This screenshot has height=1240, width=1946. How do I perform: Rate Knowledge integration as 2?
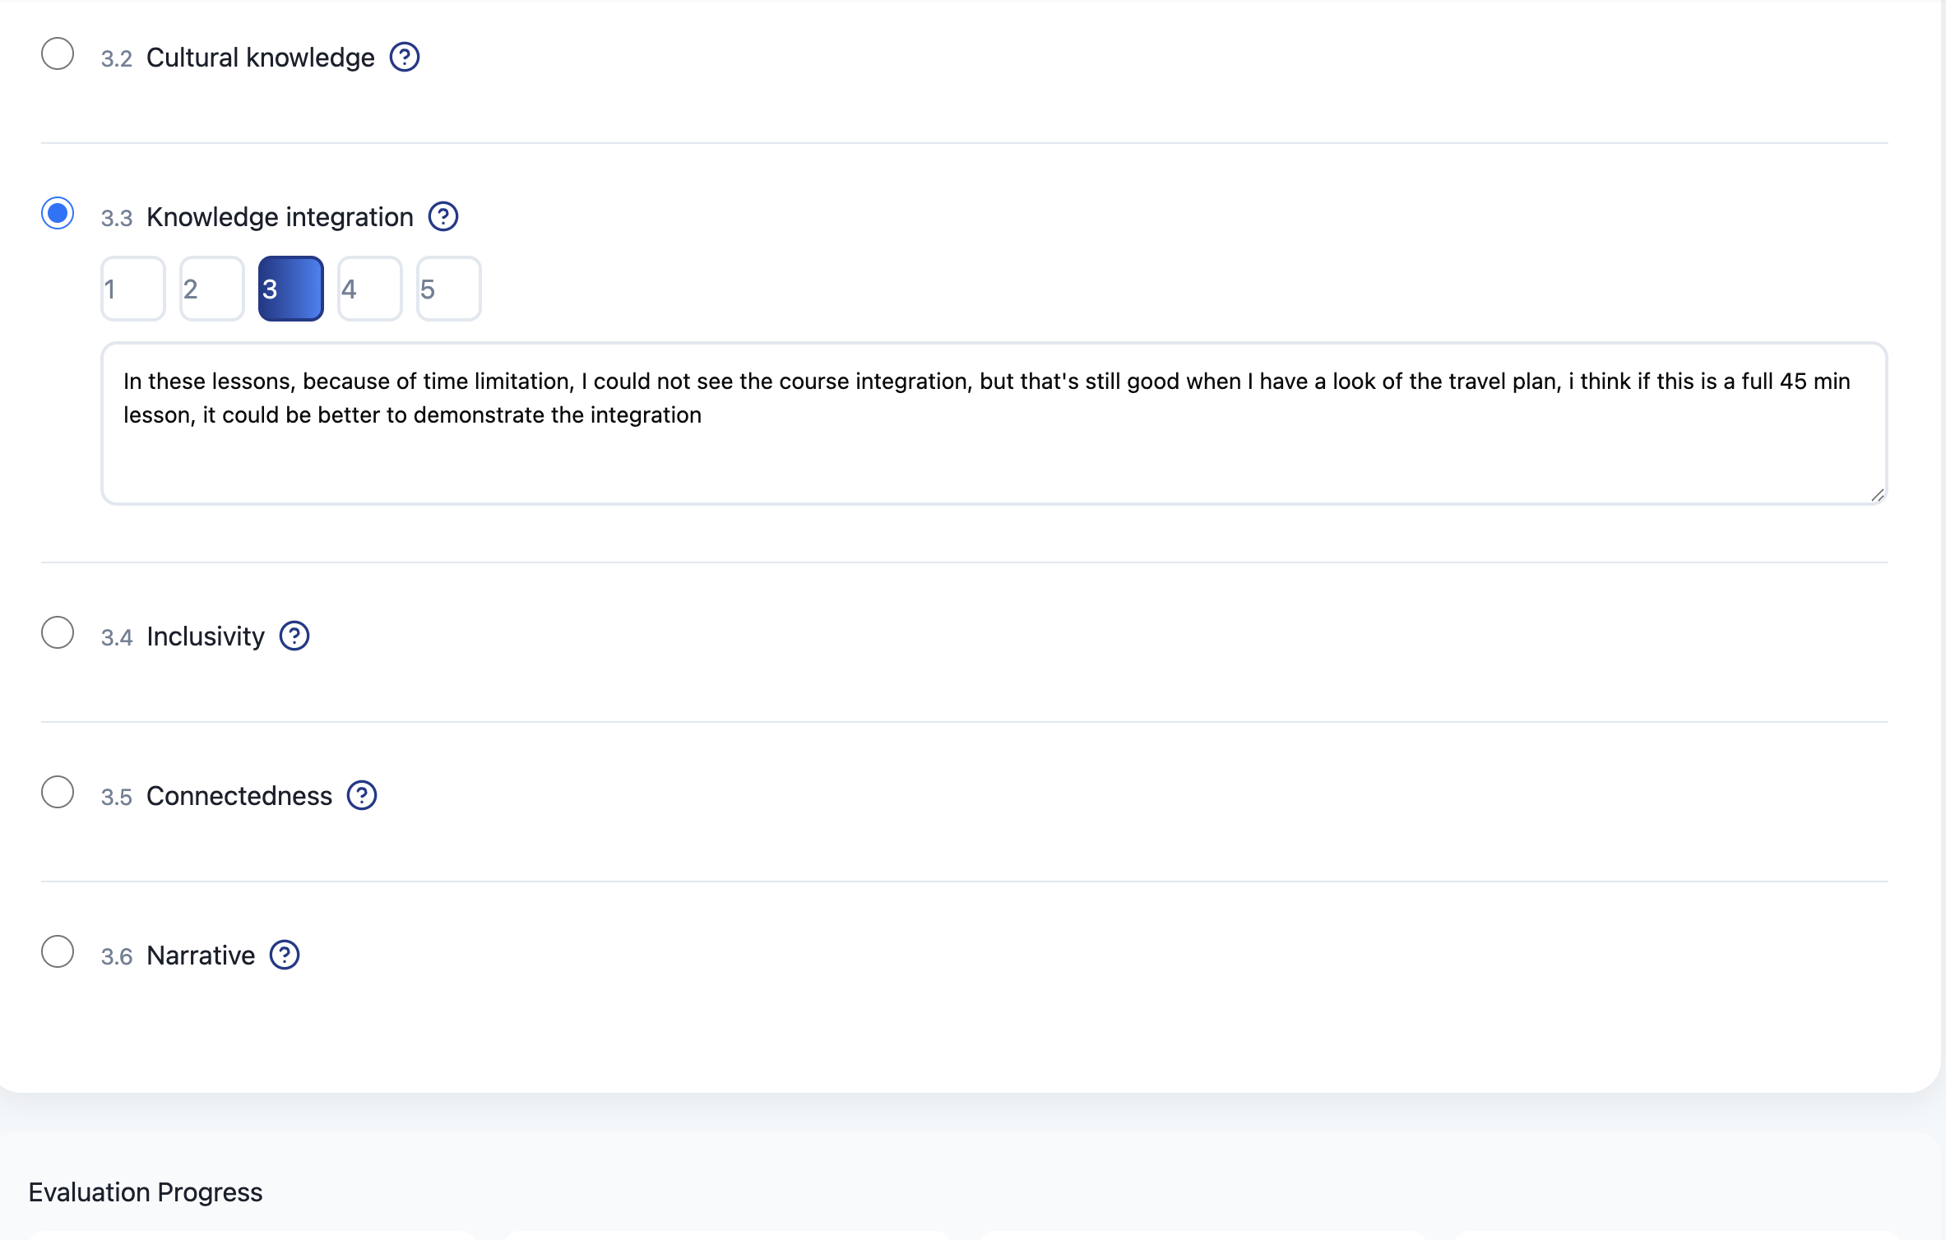pos(211,289)
